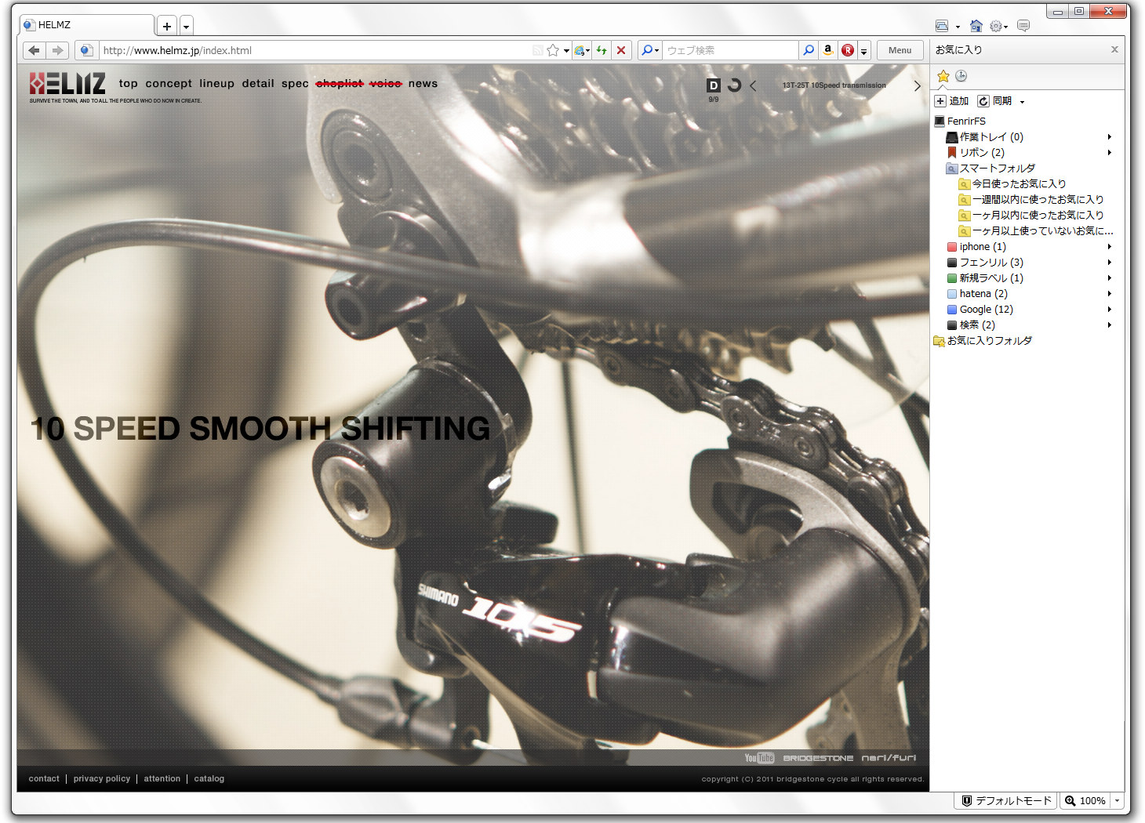This screenshot has height=823, width=1145.
Task: Click the Menu button
Action: (x=900, y=50)
